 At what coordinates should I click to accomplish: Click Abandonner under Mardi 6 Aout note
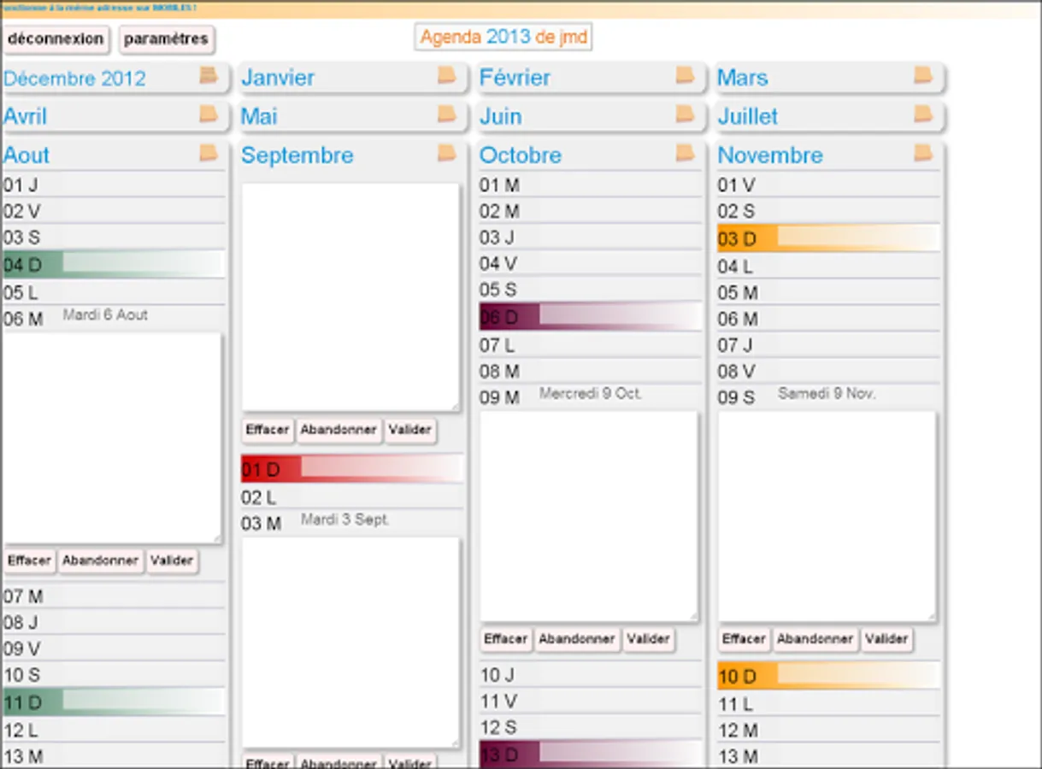(x=101, y=561)
